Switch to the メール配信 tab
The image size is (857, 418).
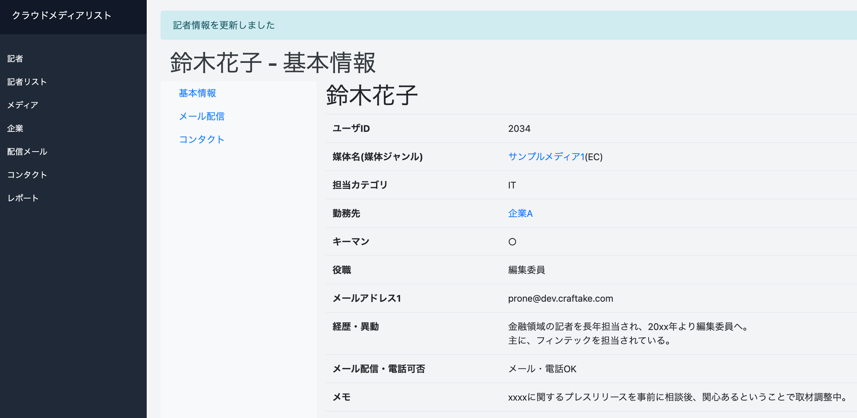tap(202, 116)
